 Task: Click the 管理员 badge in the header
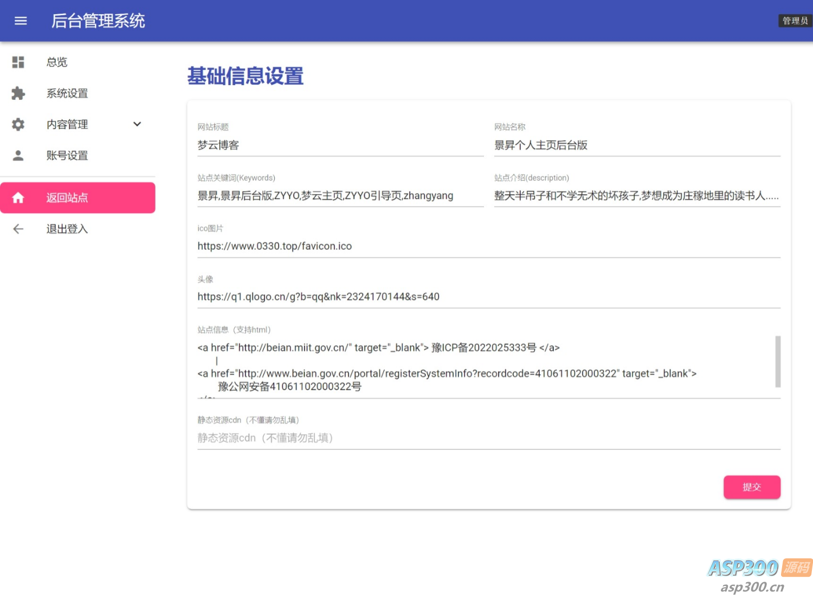click(795, 21)
